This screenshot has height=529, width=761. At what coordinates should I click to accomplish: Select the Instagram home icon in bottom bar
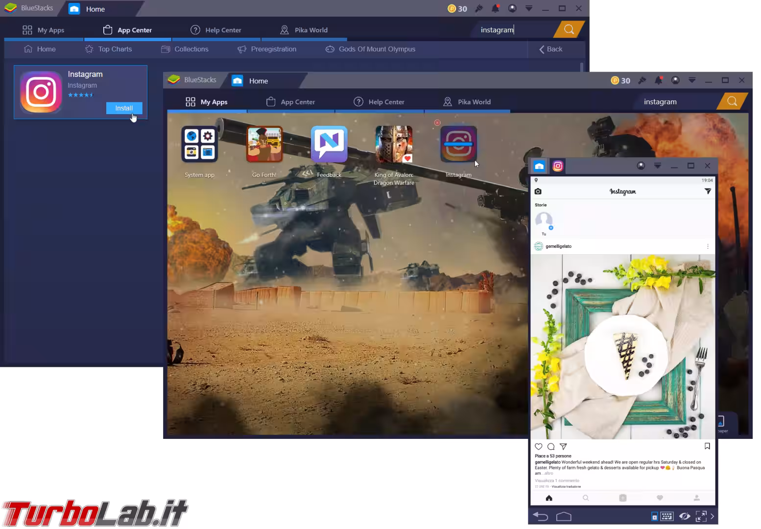pyautogui.click(x=548, y=498)
